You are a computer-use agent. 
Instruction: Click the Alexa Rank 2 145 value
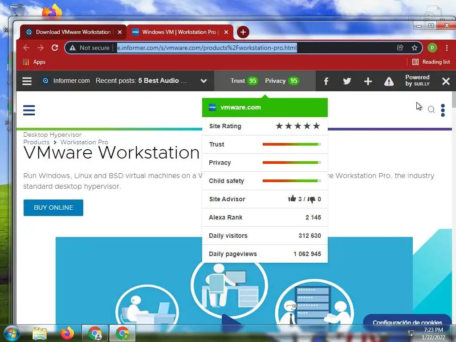pos(313,217)
